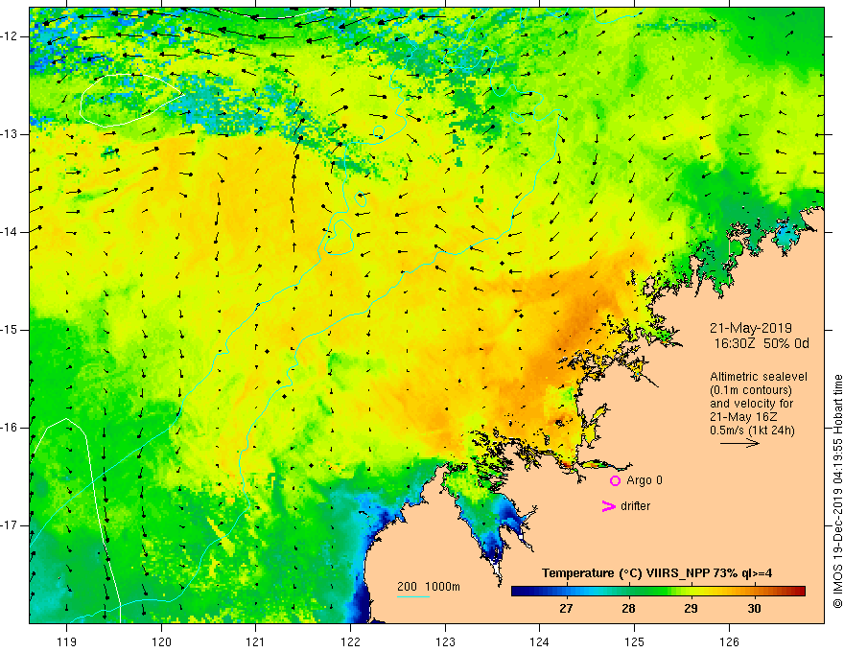Viewport: 844px width, 652px height.
Task: Click the colorbar value 27
Action: [x=566, y=609]
